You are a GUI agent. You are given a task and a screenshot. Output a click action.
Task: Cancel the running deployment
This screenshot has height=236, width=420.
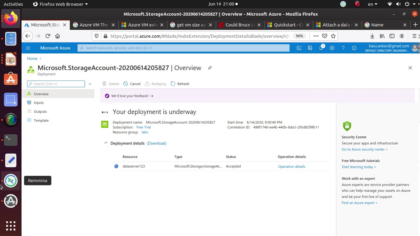coord(132,84)
